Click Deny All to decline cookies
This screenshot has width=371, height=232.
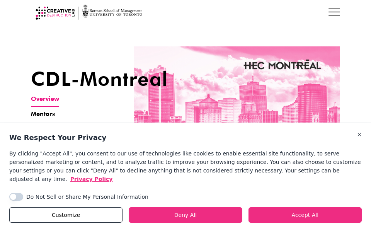185,215
